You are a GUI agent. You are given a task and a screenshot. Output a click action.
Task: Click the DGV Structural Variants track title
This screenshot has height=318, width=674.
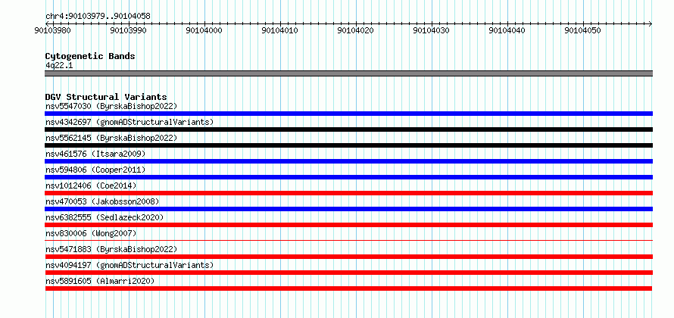coord(106,97)
